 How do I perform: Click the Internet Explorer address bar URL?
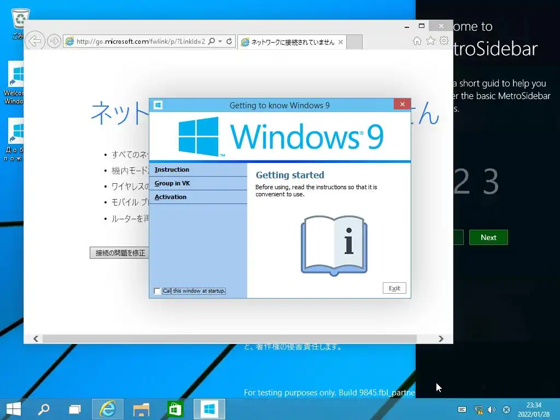click(x=141, y=42)
